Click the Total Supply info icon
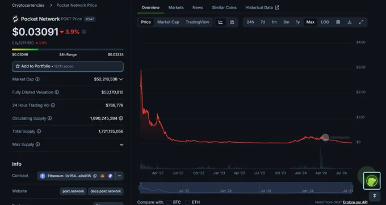This screenshot has height=205, width=386. click(x=39, y=131)
